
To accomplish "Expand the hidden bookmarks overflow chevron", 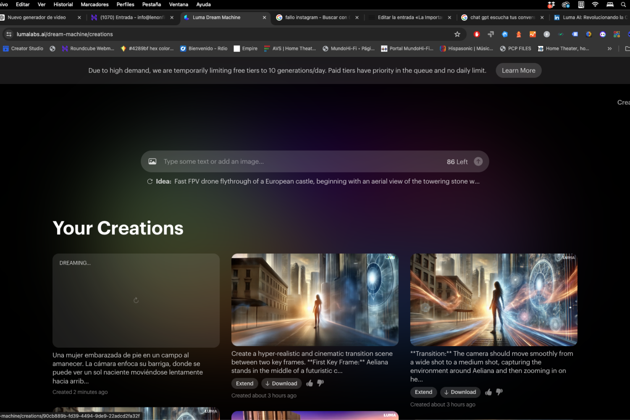I will [x=609, y=49].
